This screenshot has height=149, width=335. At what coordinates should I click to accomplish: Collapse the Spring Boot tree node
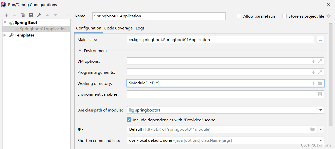coord(5,22)
